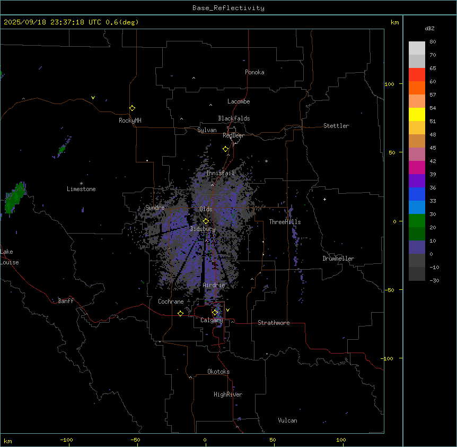Click the Ponoka city label
Image resolution: width=457 pixels, height=447 pixels.
254,72
